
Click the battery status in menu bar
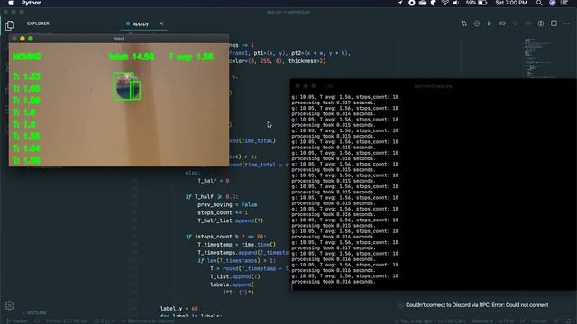(x=476, y=3)
